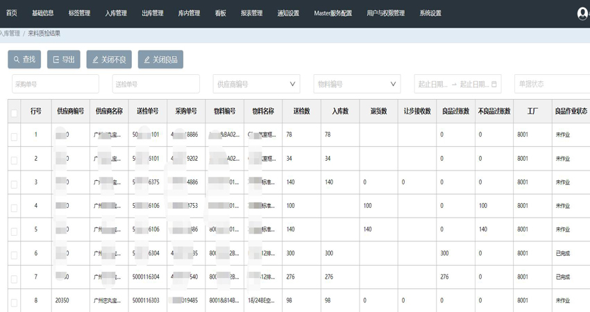Click the 关闭不良 button
Image resolution: width=590 pixels, height=312 pixels.
(108, 60)
